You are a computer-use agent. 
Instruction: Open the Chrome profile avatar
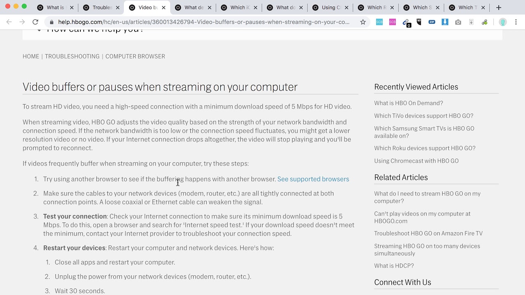pyautogui.click(x=503, y=22)
